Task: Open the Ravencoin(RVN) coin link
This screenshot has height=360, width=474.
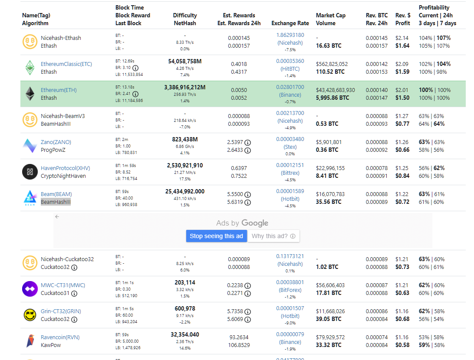Action: (x=60, y=337)
